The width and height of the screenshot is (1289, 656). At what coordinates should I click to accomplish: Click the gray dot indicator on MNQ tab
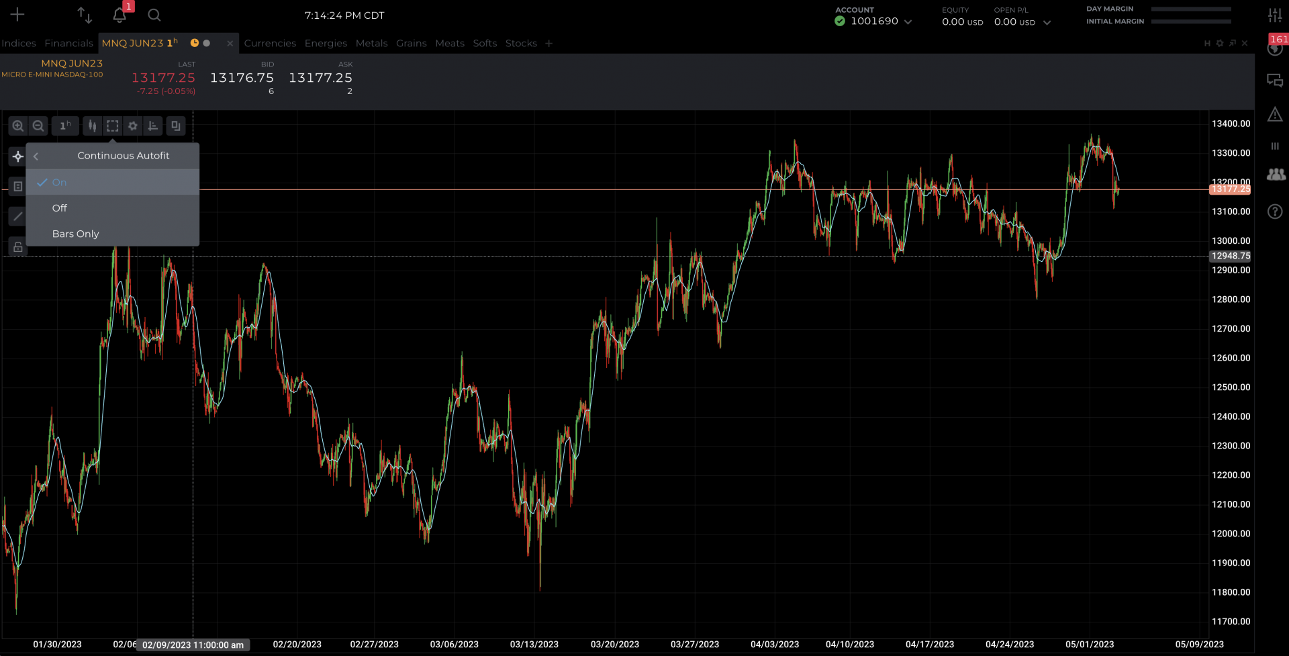pyautogui.click(x=207, y=43)
